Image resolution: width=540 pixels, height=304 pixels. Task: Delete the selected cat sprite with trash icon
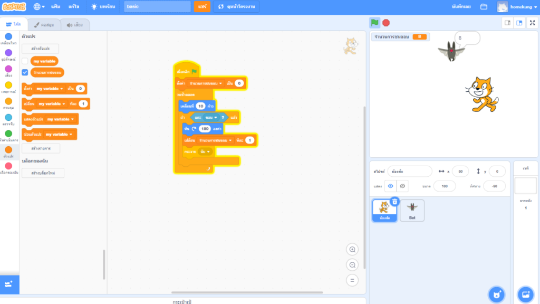[x=395, y=201]
